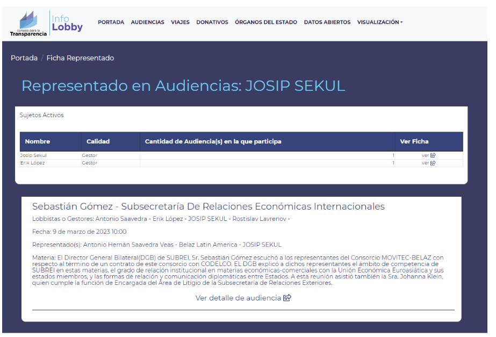The image size is (496, 337).
Task: Click the 'Representado(s)' line
Action: (157, 245)
